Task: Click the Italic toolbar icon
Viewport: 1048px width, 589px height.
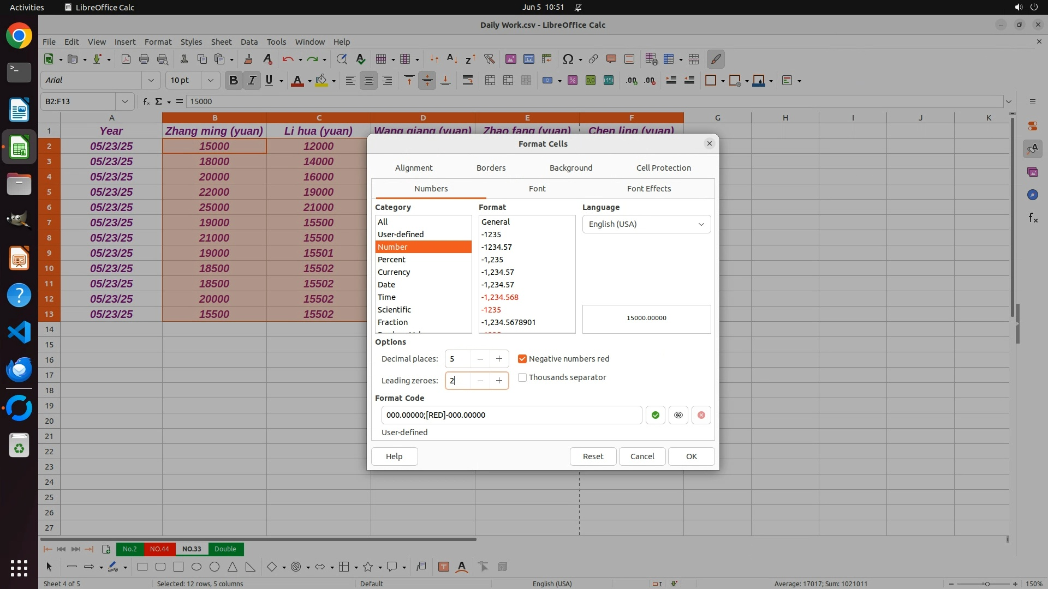Action: pos(252,81)
